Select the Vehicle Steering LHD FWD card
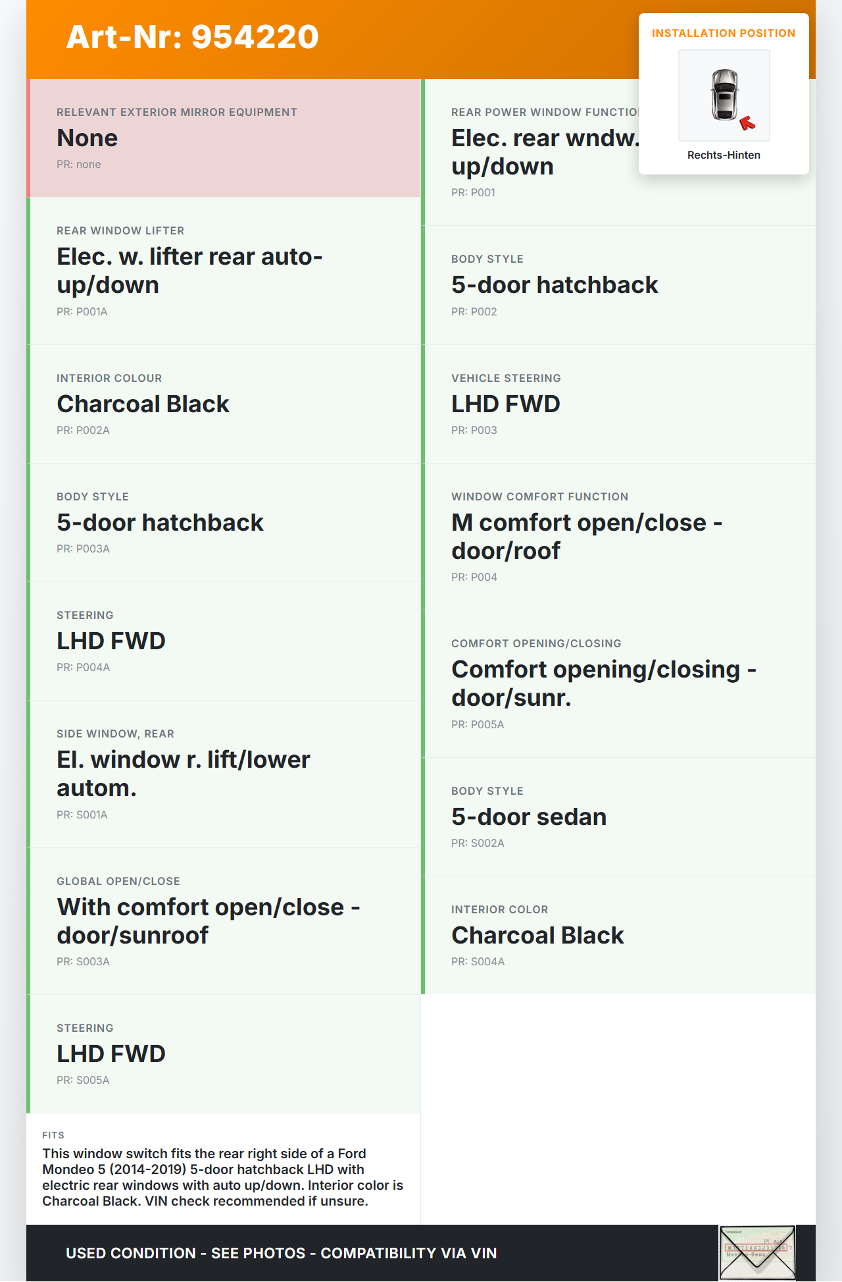Image resolution: width=842 pixels, height=1282 pixels. click(x=619, y=404)
